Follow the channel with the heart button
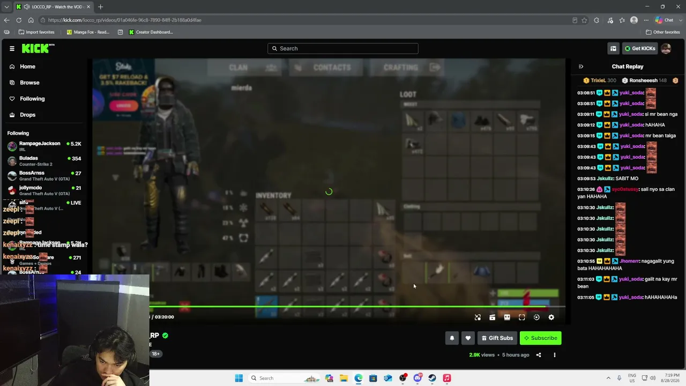This screenshot has height=386, width=686. pos(468,338)
